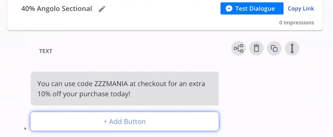333x137 pixels.
Task: Click the word "checkout" in the message
Action: [x=151, y=84]
